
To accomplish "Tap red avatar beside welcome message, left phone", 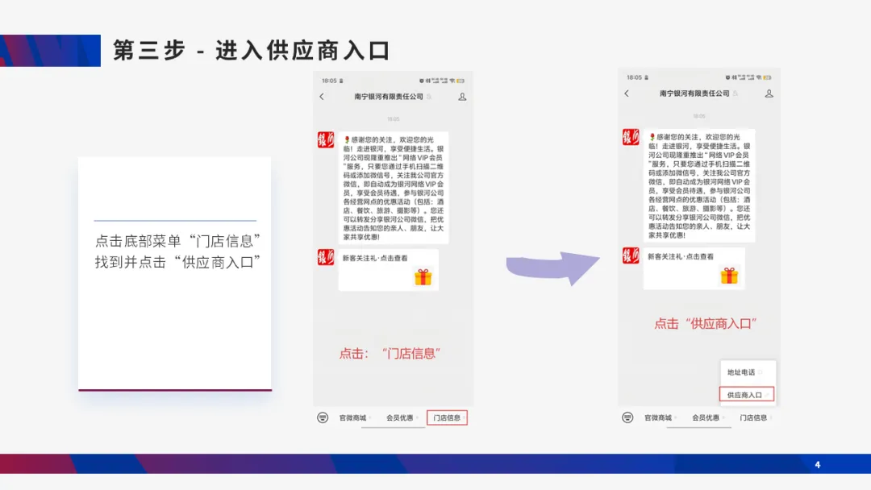I will (x=326, y=140).
